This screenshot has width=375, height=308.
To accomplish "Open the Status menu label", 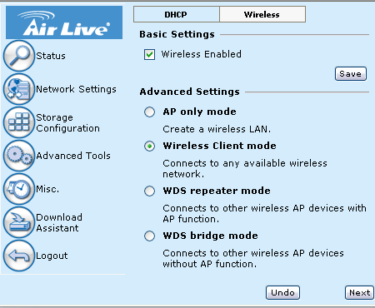I will [x=51, y=56].
